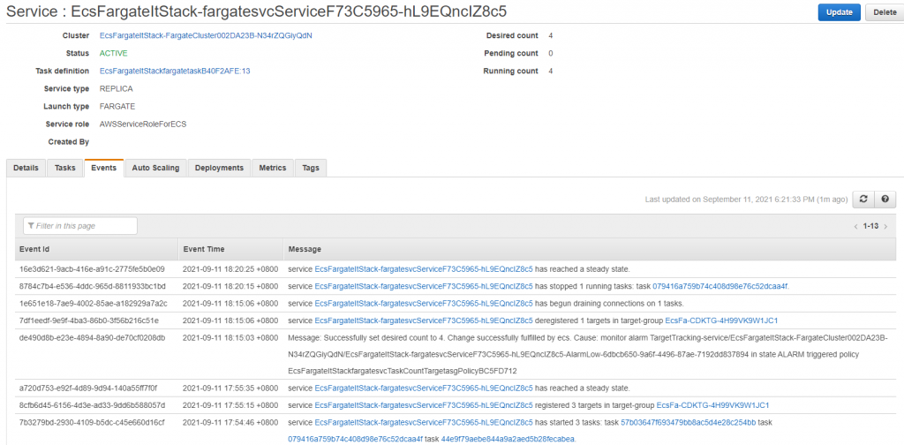Open service link in deregistered targets event
The width and height of the screenshot is (904, 445).
424,320
